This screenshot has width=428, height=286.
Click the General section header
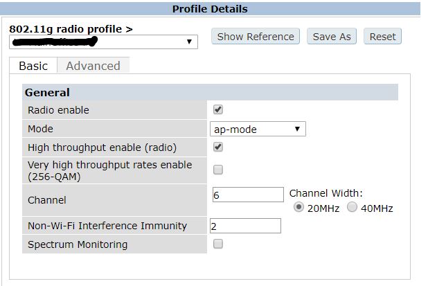tap(47, 92)
